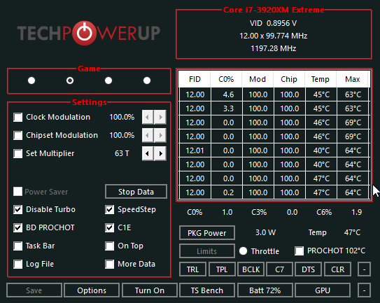Click the Core i7-3920XM Extreme title
The width and height of the screenshot is (380, 303).
click(x=274, y=10)
